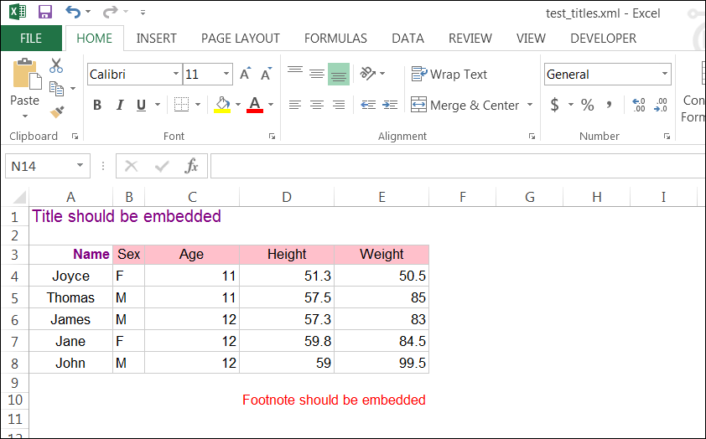The height and width of the screenshot is (439, 706).
Task: Toggle Italic formatting
Action: (x=119, y=105)
